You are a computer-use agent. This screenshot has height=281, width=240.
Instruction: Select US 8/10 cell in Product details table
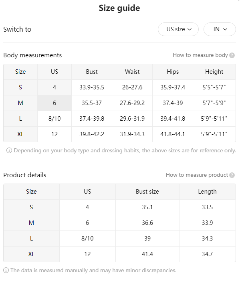(87, 239)
